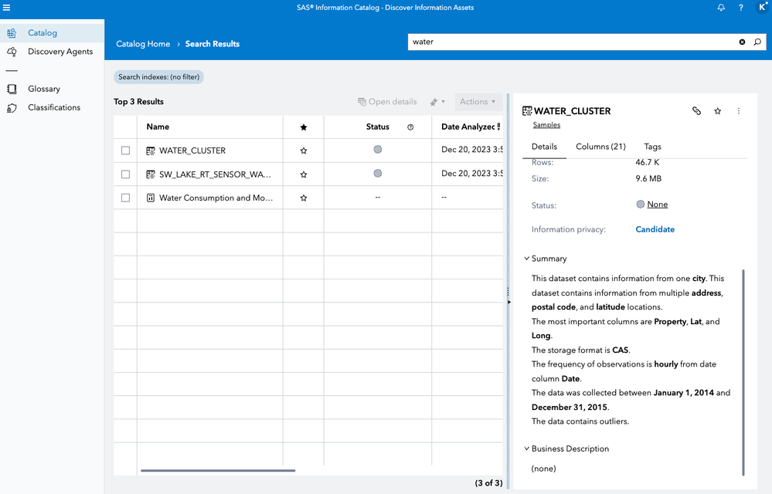Image resolution: width=772 pixels, height=494 pixels.
Task: Click the Search Results breadcrumb
Action: 213,44
